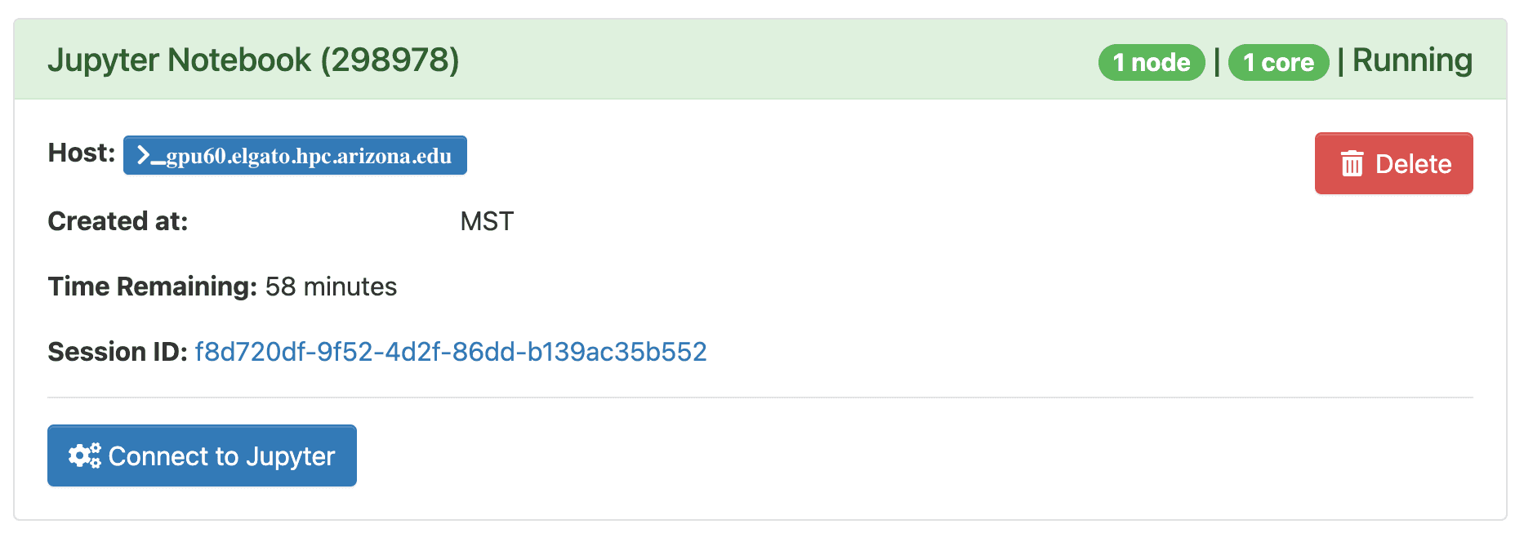Click the 1 core badge
This screenshot has width=1524, height=542.
point(1278,62)
